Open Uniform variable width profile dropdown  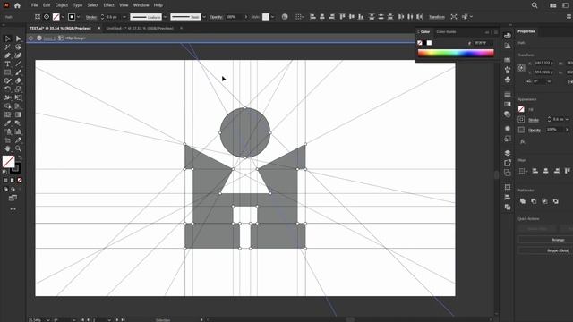[165, 17]
